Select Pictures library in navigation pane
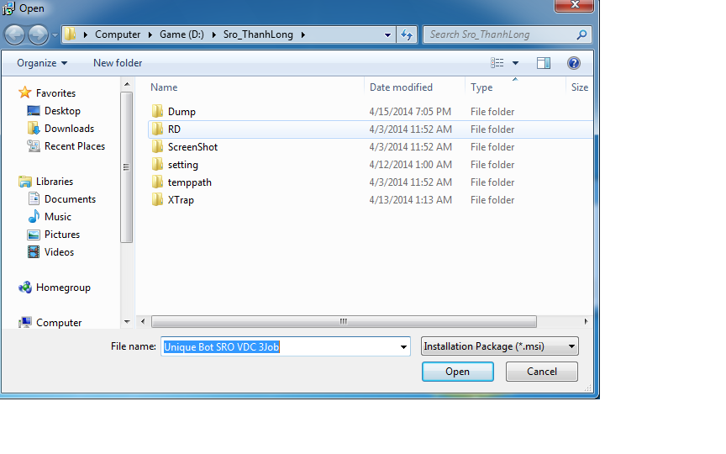 click(x=62, y=234)
